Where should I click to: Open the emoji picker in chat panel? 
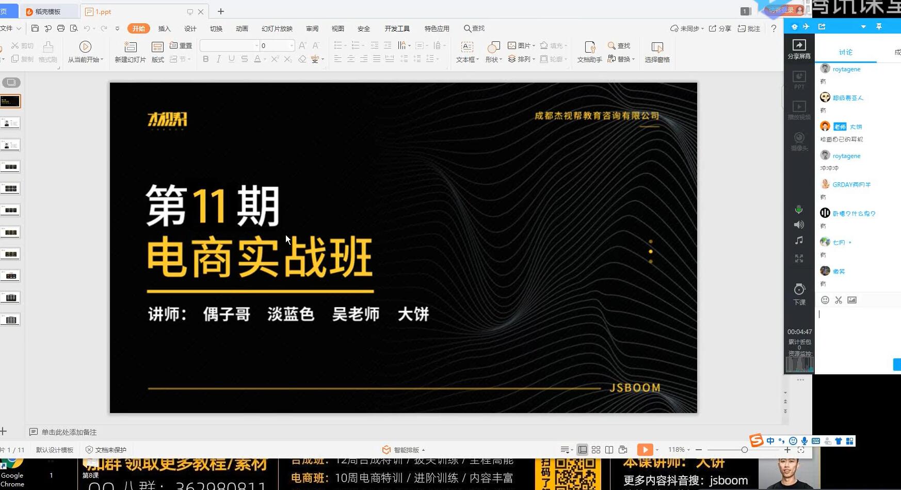825,300
